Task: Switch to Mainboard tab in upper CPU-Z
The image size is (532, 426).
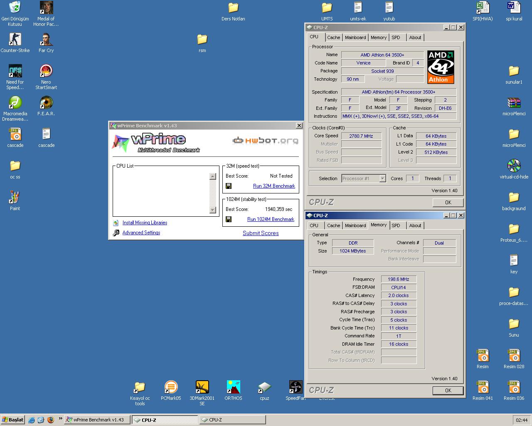Action: point(355,37)
